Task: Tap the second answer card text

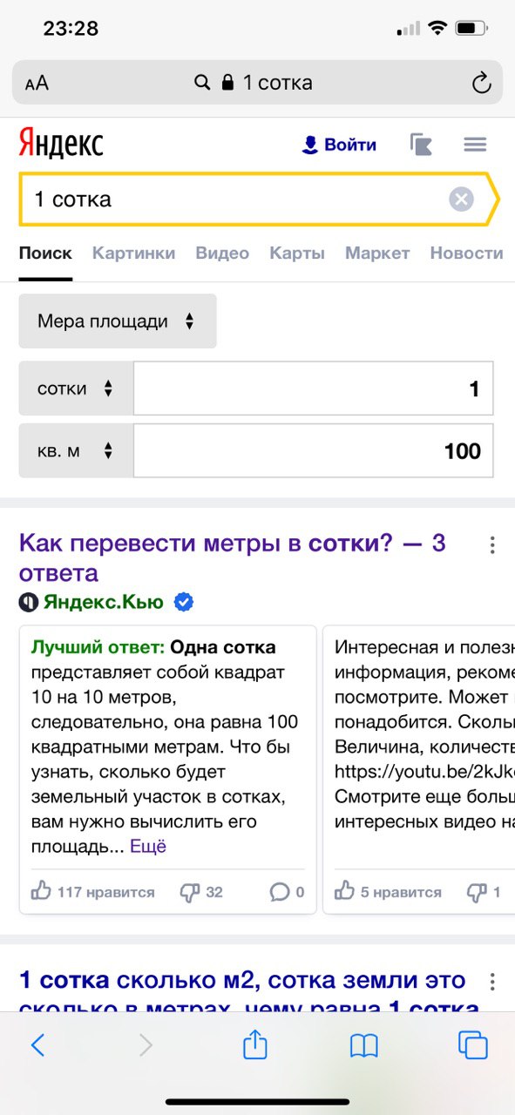Action: 424,733
